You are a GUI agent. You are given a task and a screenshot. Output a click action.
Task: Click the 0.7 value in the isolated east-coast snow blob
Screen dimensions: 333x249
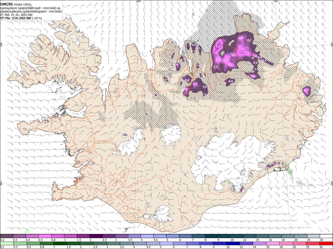point(305,90)
